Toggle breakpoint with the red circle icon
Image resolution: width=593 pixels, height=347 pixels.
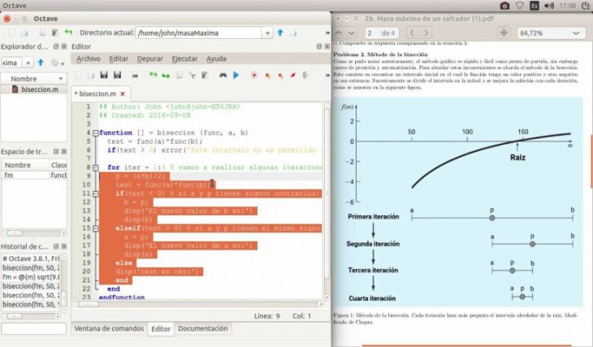tap(254, 75)
